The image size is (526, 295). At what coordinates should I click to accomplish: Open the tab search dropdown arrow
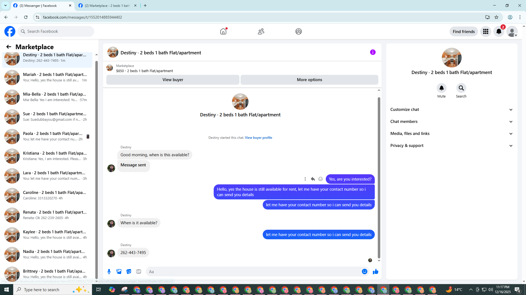[5, 5]
